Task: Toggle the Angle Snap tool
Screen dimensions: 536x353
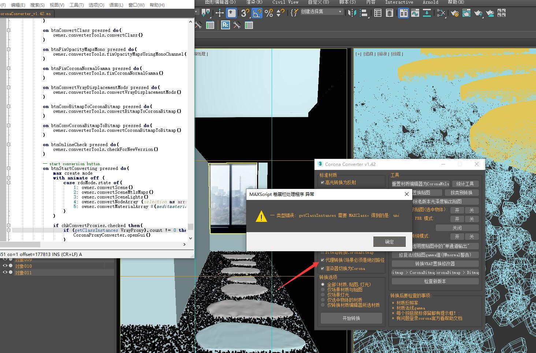Action: (x=257, y=13)
